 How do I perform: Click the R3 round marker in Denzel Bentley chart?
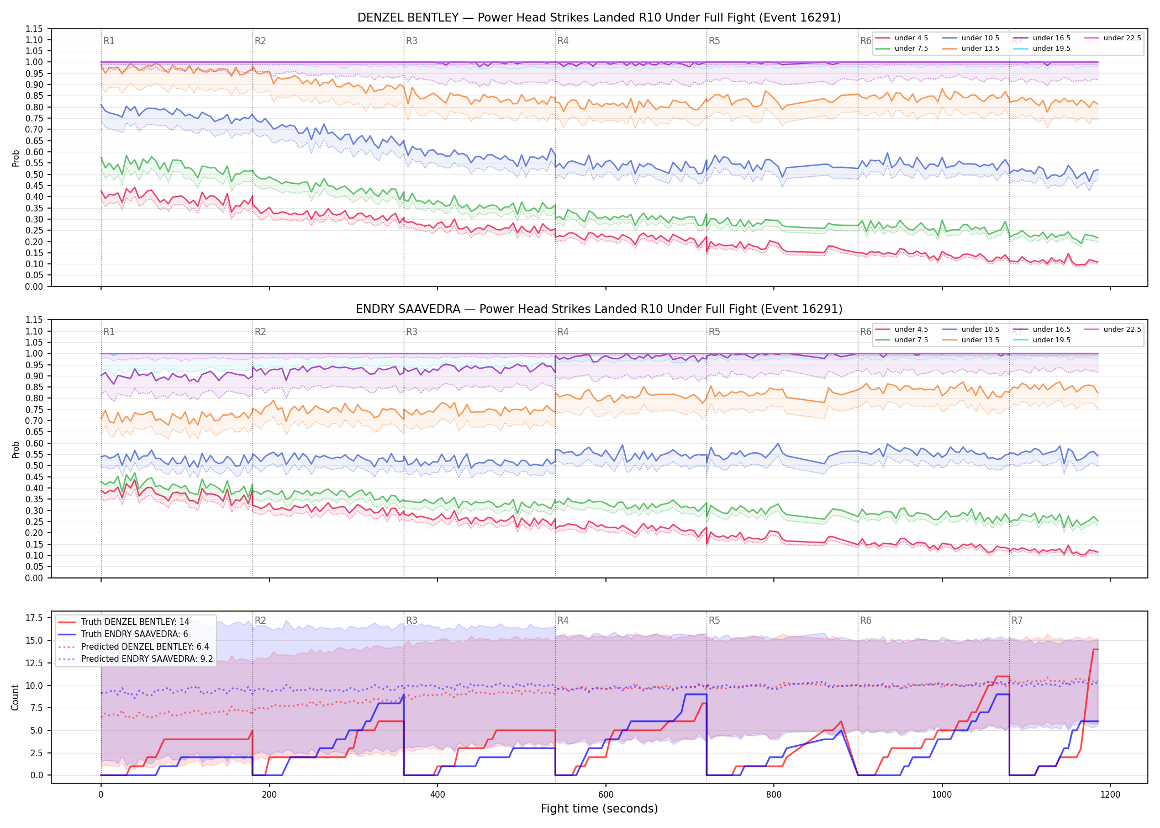tap(412, 41)
